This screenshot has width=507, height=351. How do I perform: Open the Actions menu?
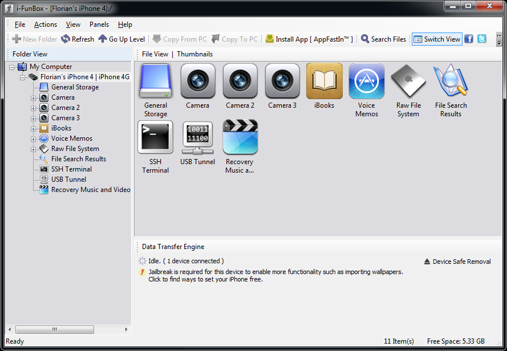pyautogui.click(x=46, y=25)
